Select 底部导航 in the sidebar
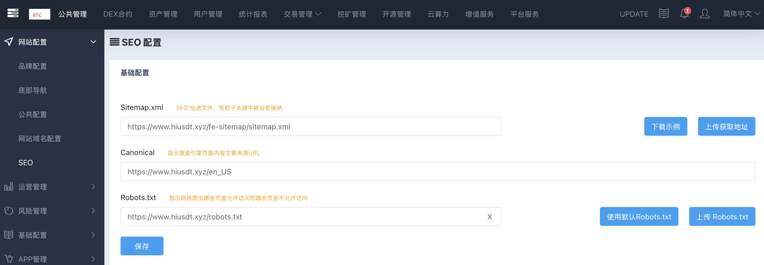Viewport: 764px width, 265px height. pyautogui.click(x=33, y=90)
